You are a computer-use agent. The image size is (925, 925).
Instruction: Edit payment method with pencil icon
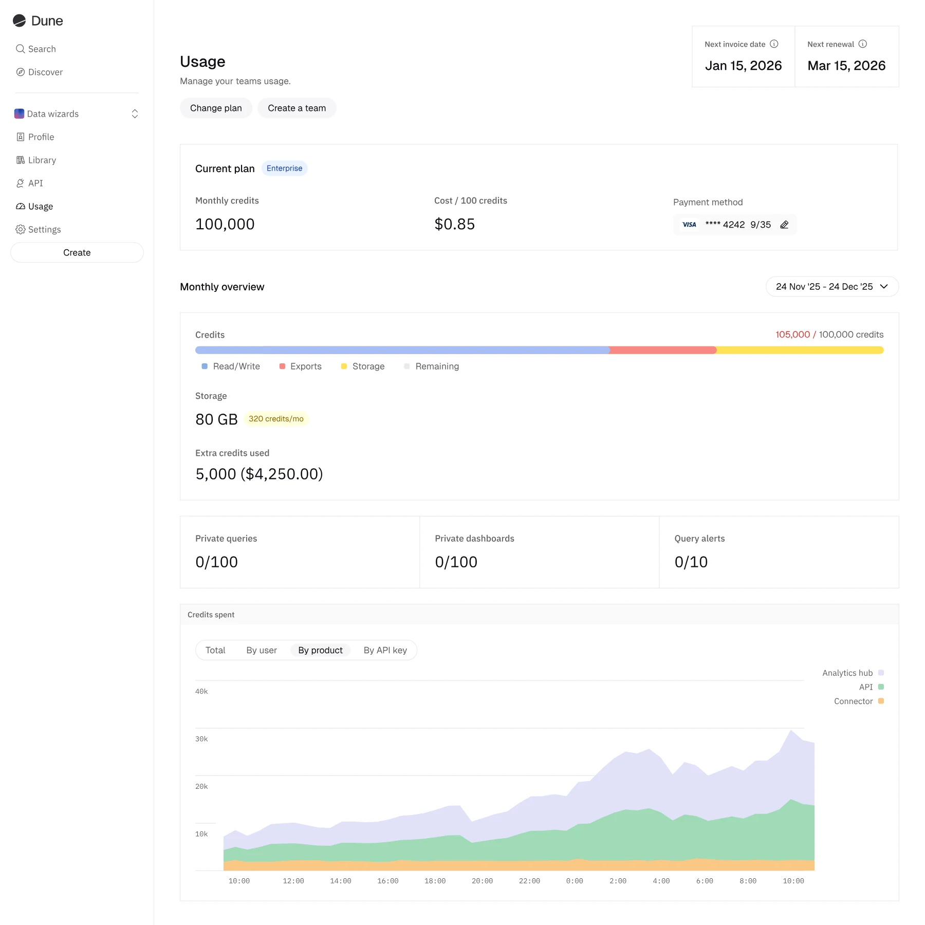[784, 225]
